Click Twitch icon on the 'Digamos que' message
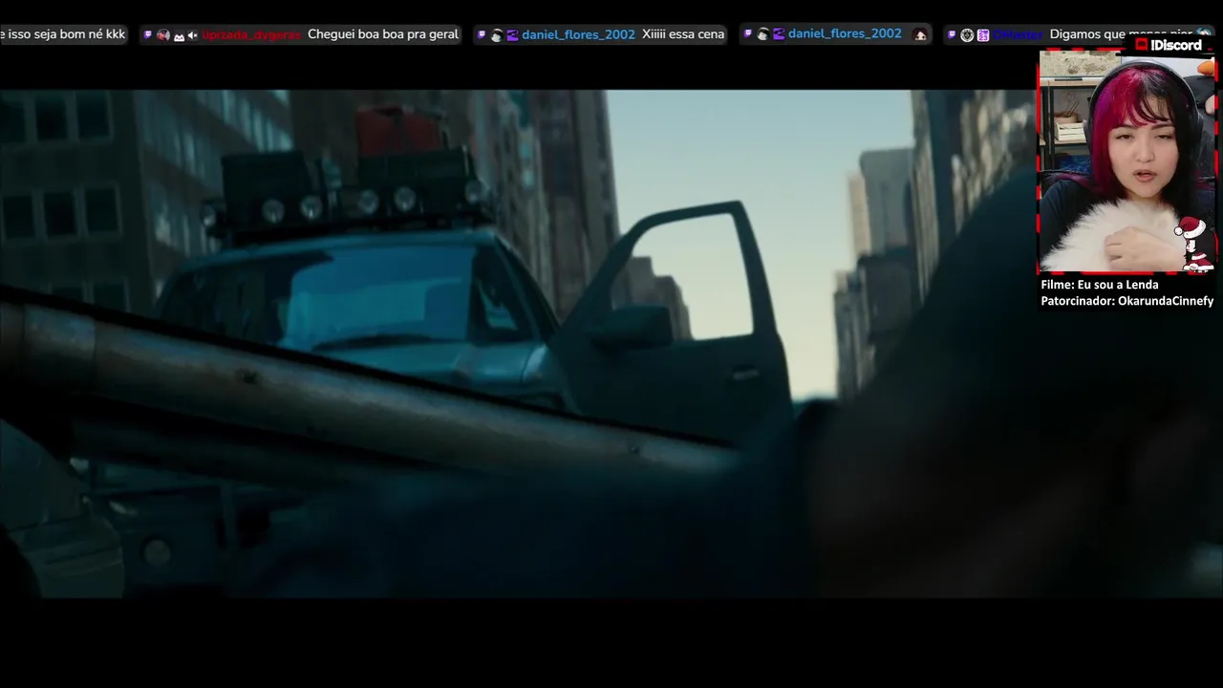1223x688 pixels. tap(952, 34)
